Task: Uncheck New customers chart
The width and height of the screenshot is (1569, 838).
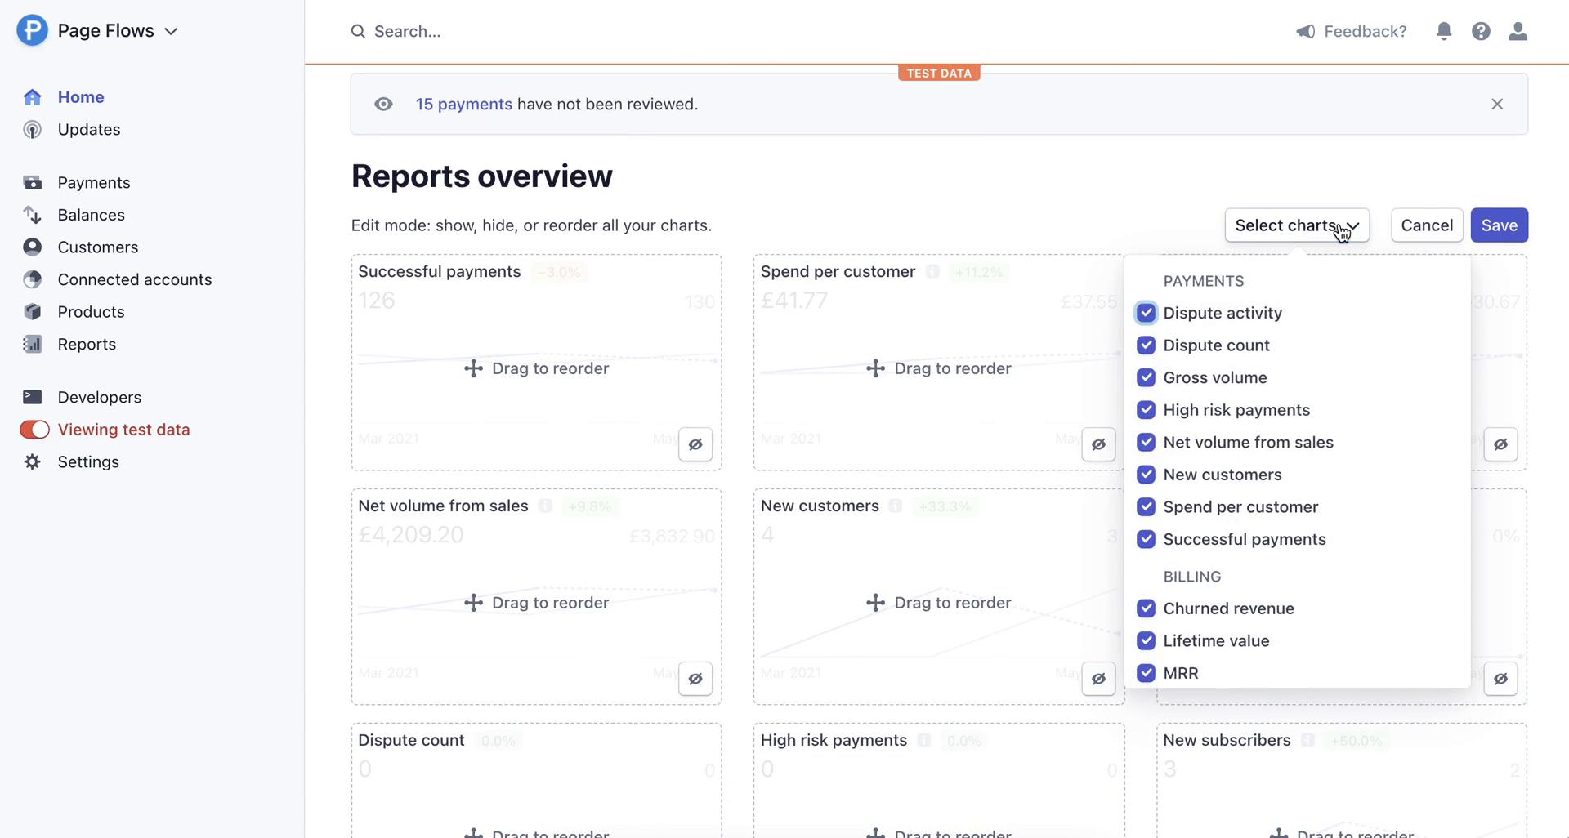Action: [x=1146, y=475]
